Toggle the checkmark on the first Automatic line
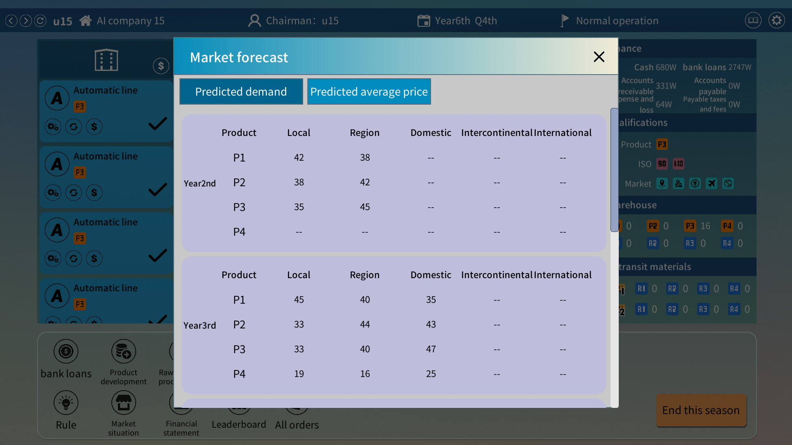This screenshot has height=445, width=792. [x=158, y=124]
